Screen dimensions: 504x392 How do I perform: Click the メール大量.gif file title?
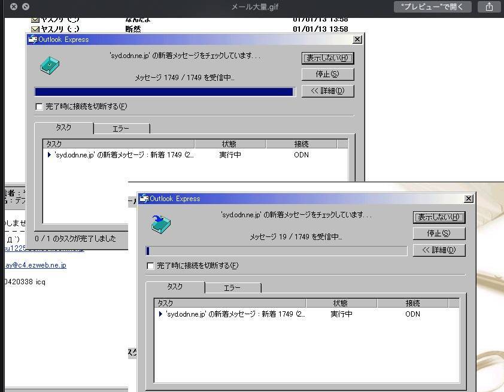point(254,7)
